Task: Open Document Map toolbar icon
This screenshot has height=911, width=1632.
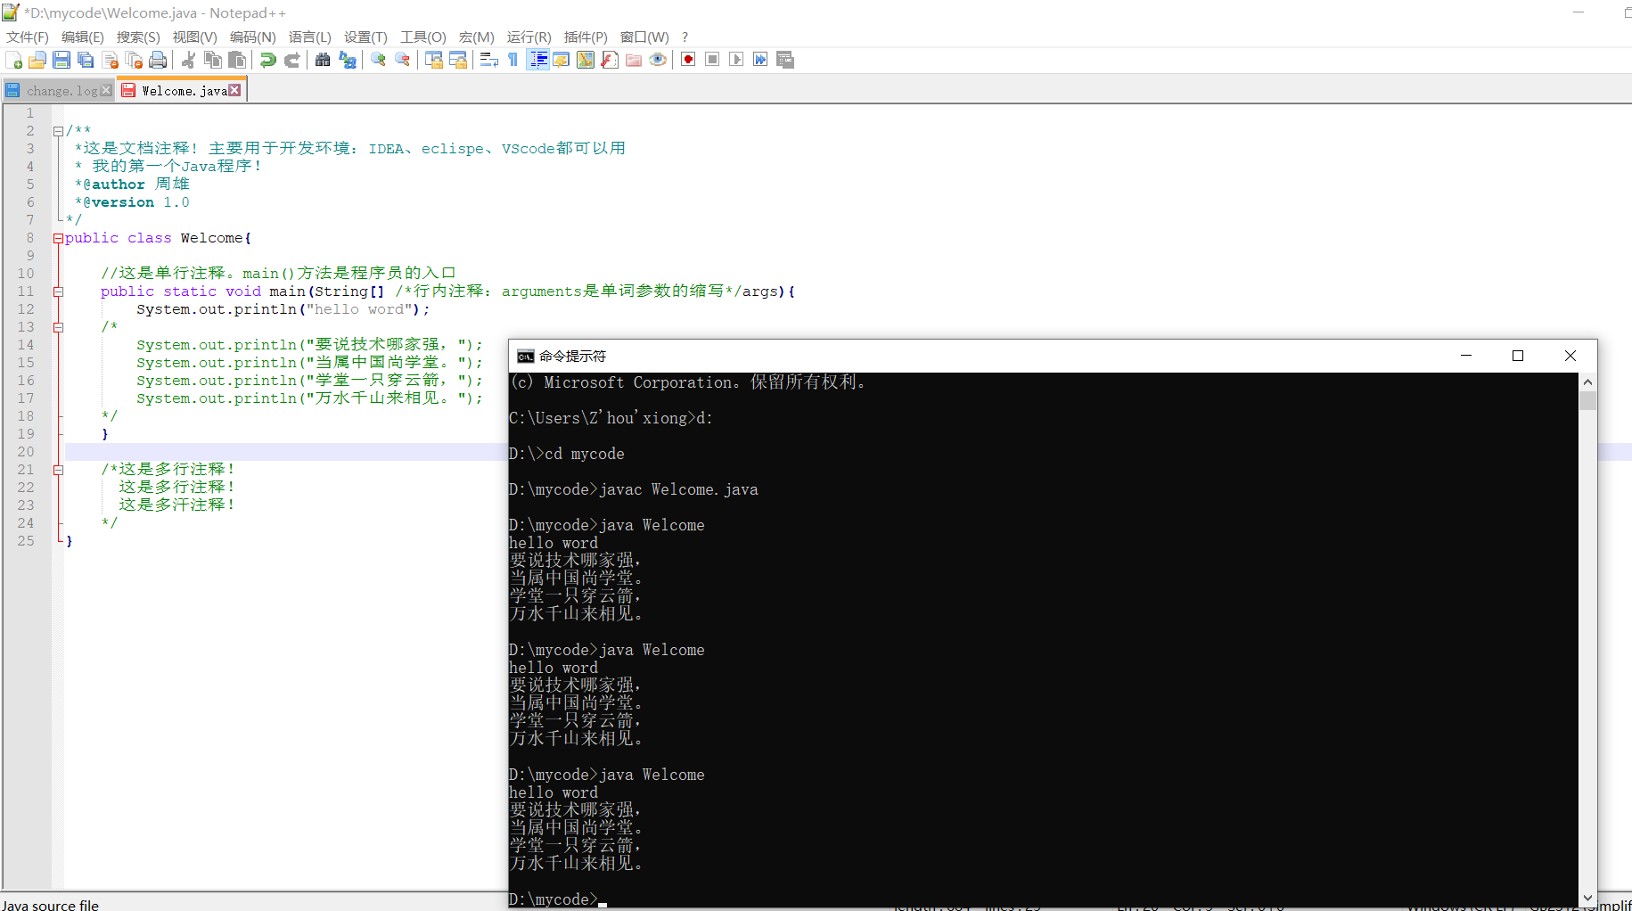Action: click(586, 60)
